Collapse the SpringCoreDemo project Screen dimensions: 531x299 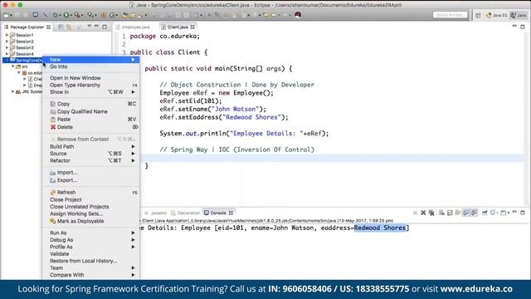7,60
